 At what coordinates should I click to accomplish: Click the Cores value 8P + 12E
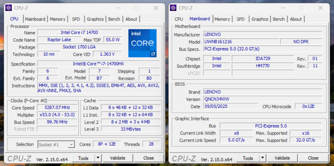(x=107, y=144)
